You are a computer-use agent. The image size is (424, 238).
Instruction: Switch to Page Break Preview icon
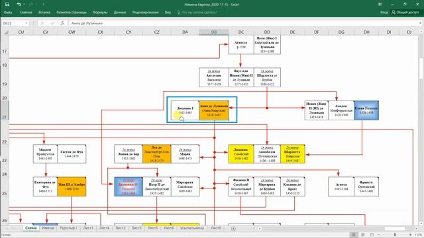[372, 235]
